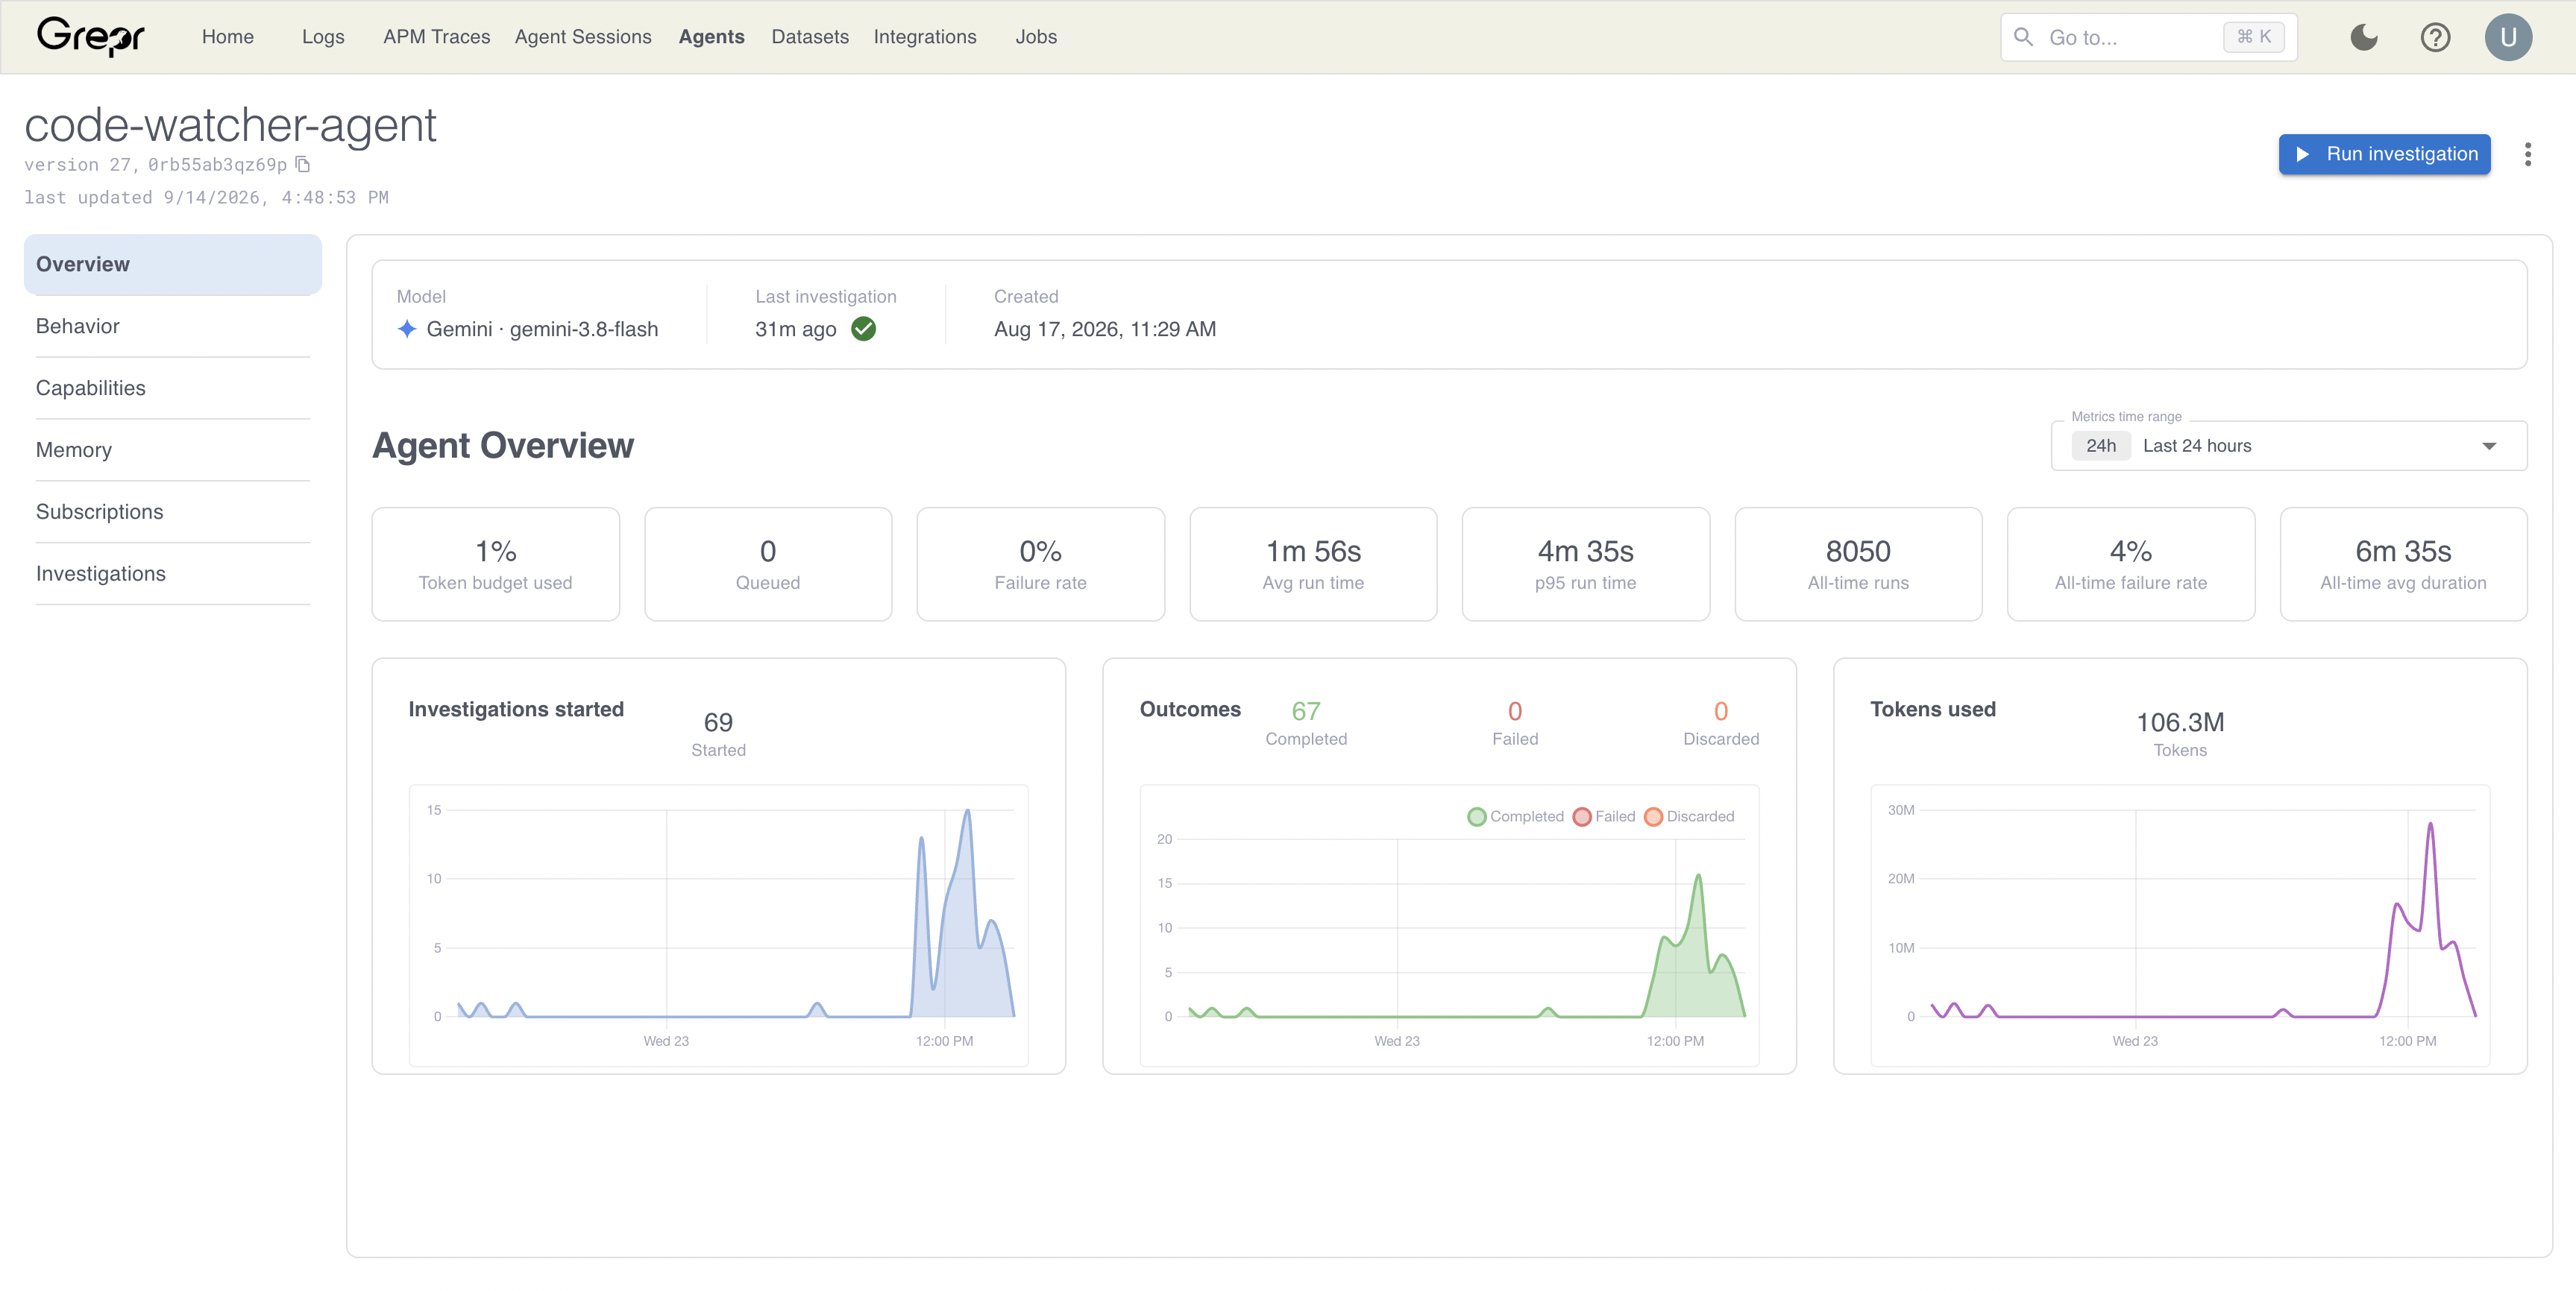Select the Overview sidebar tab
2576x1291 pixels.
tap(173, 264)
